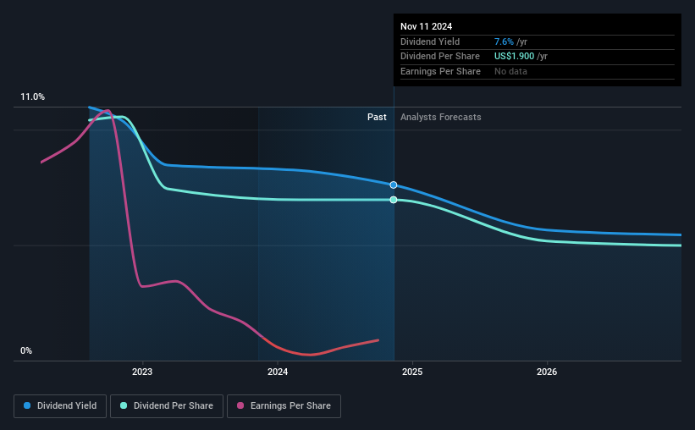This screenshot has width=695, height=430.
Task: Click the US$1.900 dividend per share value
Action: (514, 57)
